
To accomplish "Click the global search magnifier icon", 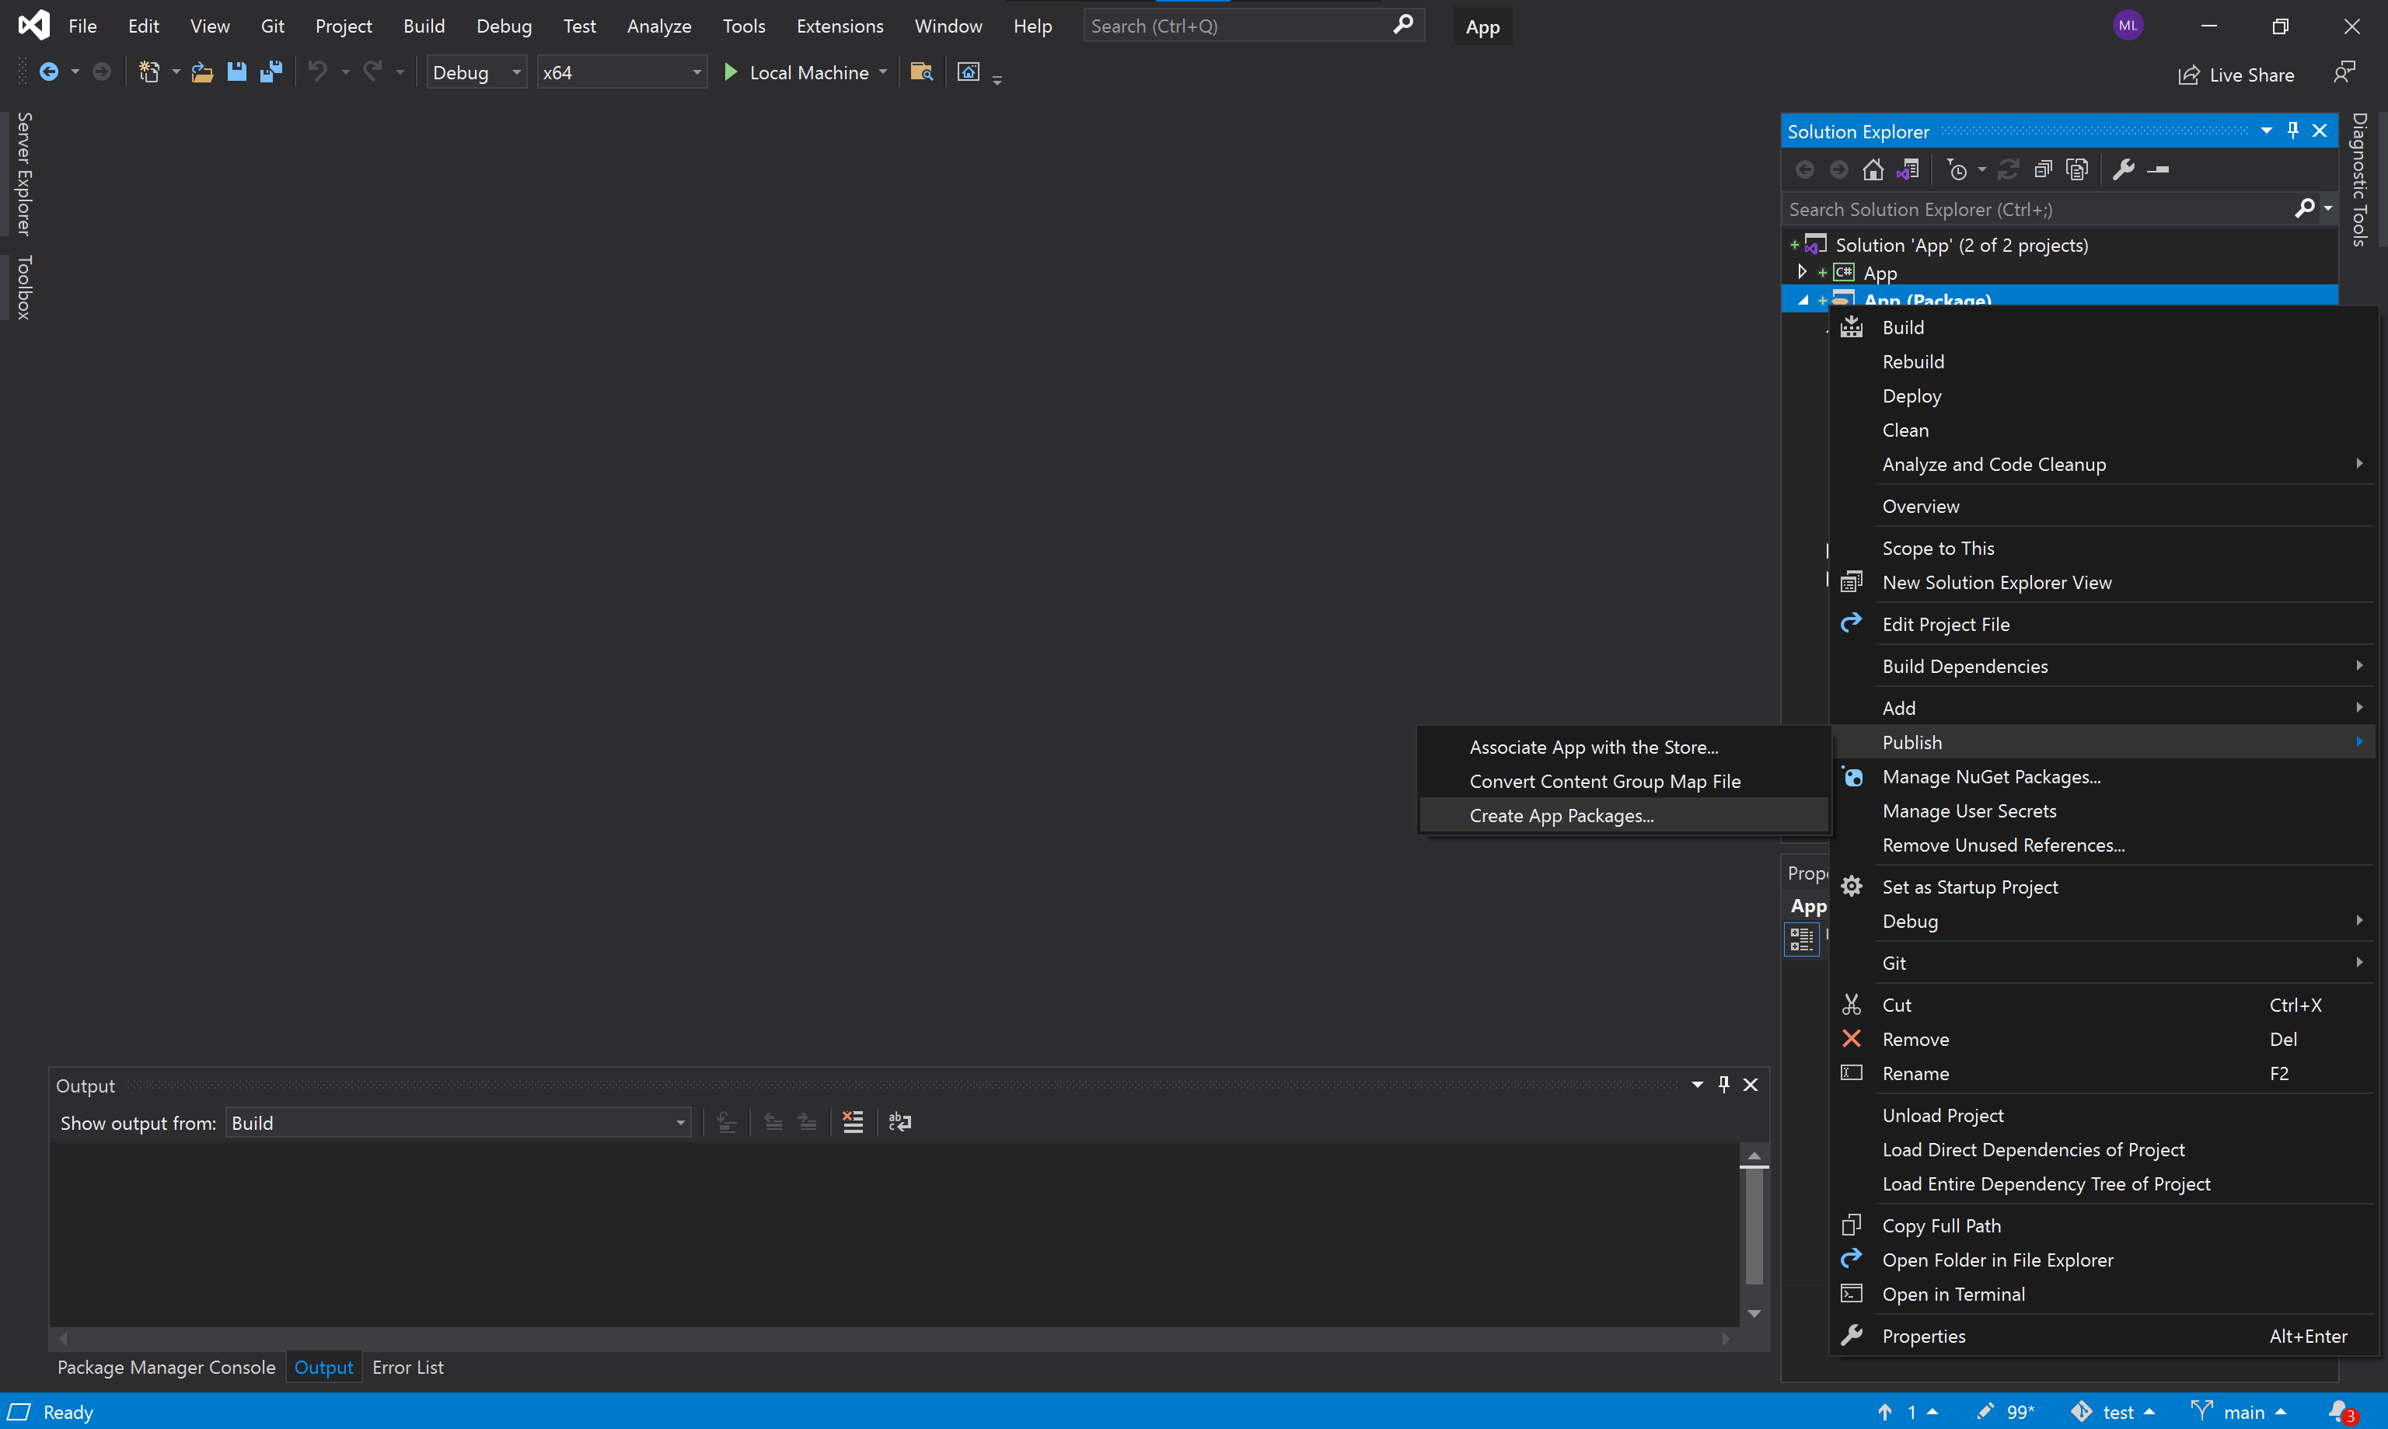I will tap(1404, 25).
